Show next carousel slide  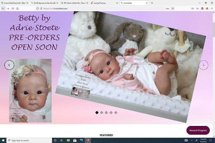203,65
